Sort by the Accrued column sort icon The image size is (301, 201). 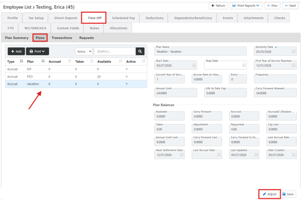click(70, 61)
